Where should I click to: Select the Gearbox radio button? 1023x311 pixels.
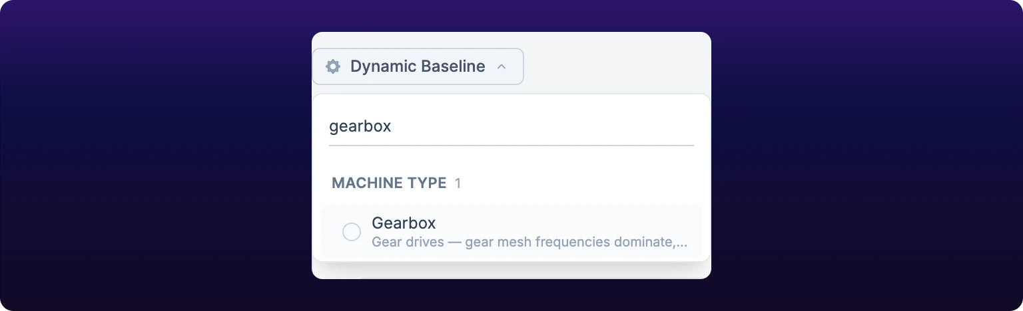[352, 232]
